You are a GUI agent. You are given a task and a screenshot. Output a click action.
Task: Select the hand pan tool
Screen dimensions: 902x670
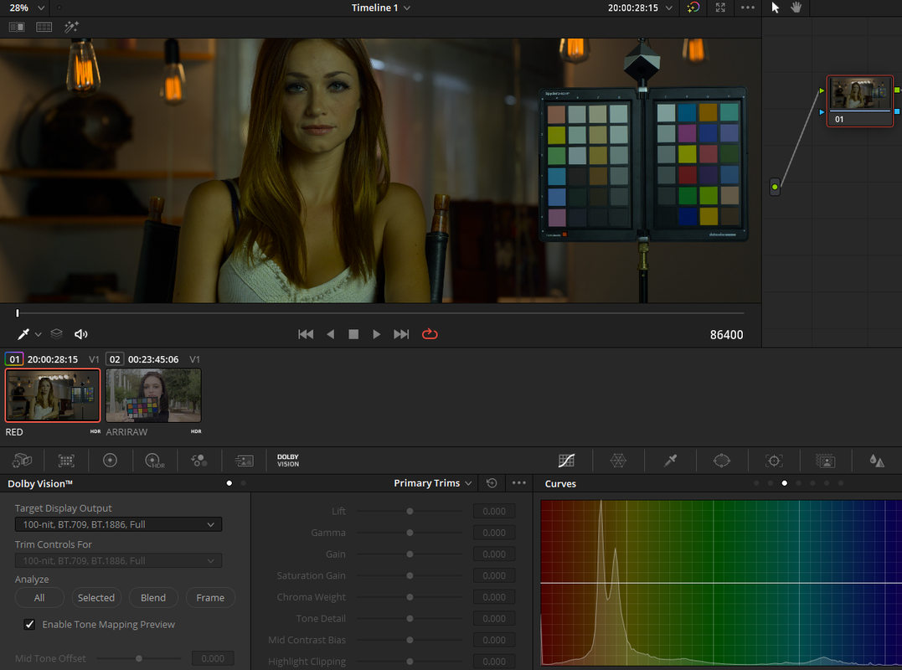coord(796,8)
